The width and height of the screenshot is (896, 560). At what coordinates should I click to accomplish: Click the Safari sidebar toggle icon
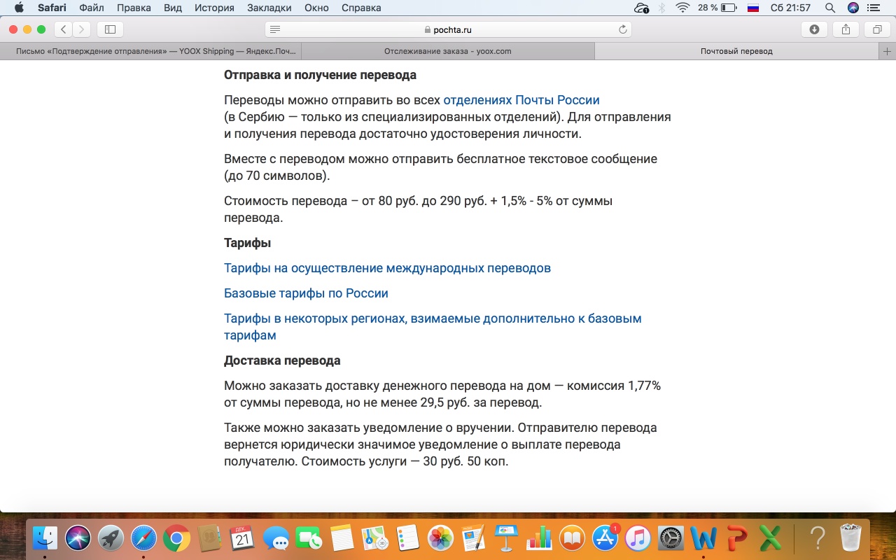[x=110, y=29]
